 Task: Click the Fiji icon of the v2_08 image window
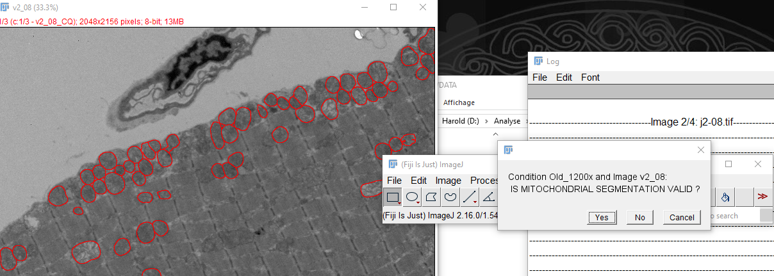(4, 7)
